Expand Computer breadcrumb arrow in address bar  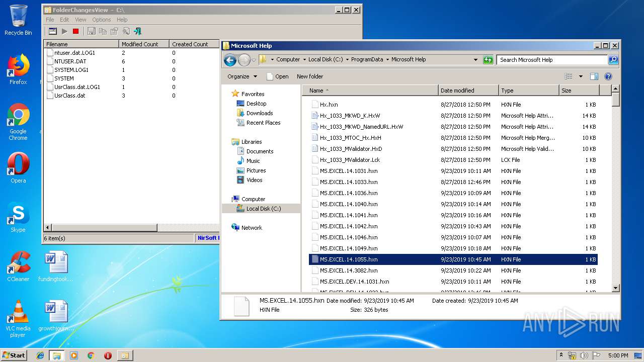point(304,59)
